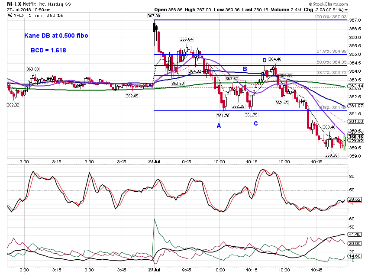Click the green 363.14 moving average tag

coord(356,86)
